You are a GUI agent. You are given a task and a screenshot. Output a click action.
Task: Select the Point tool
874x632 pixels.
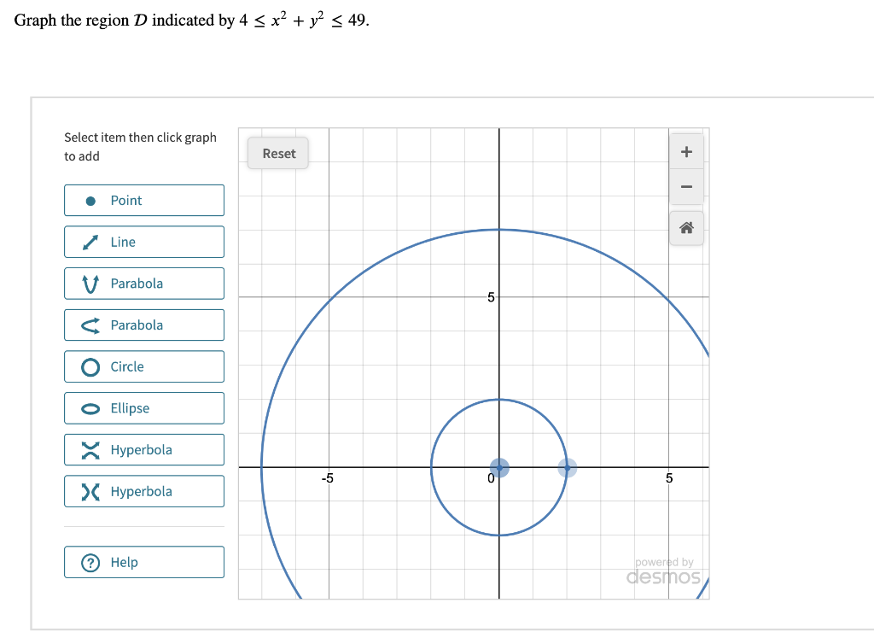click(x=143, y=200)
